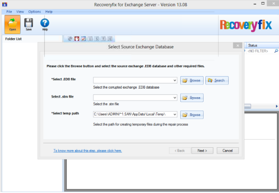The image size is (279, 193).
Task: Minimize the Recoveryfix window
Action: (255, 4)
